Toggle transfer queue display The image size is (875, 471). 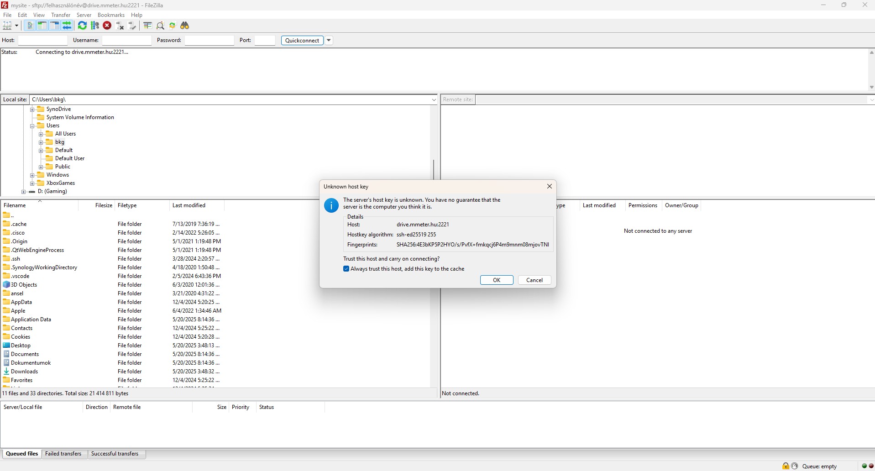click(67, 26)
